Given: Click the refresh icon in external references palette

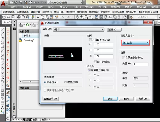Looking at the screenshot, I should [28, 25].
